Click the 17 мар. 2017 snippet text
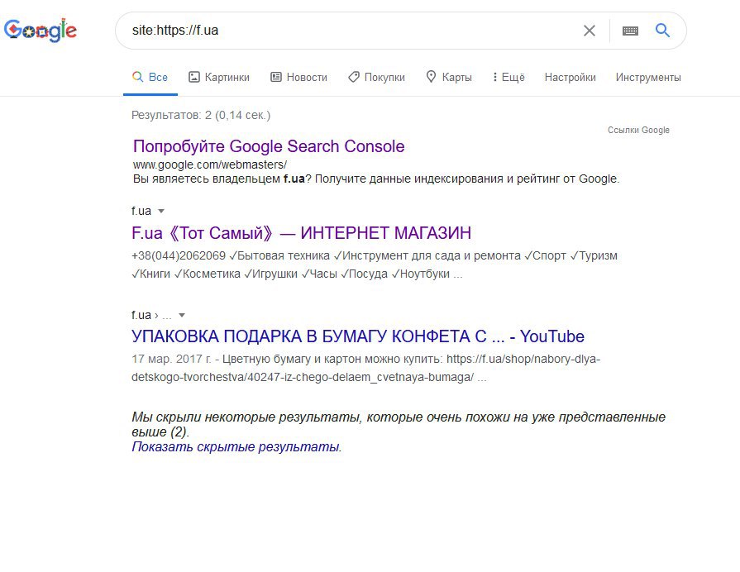The width and height of the screenshot is (740, 572). click(x=365, y=368)
